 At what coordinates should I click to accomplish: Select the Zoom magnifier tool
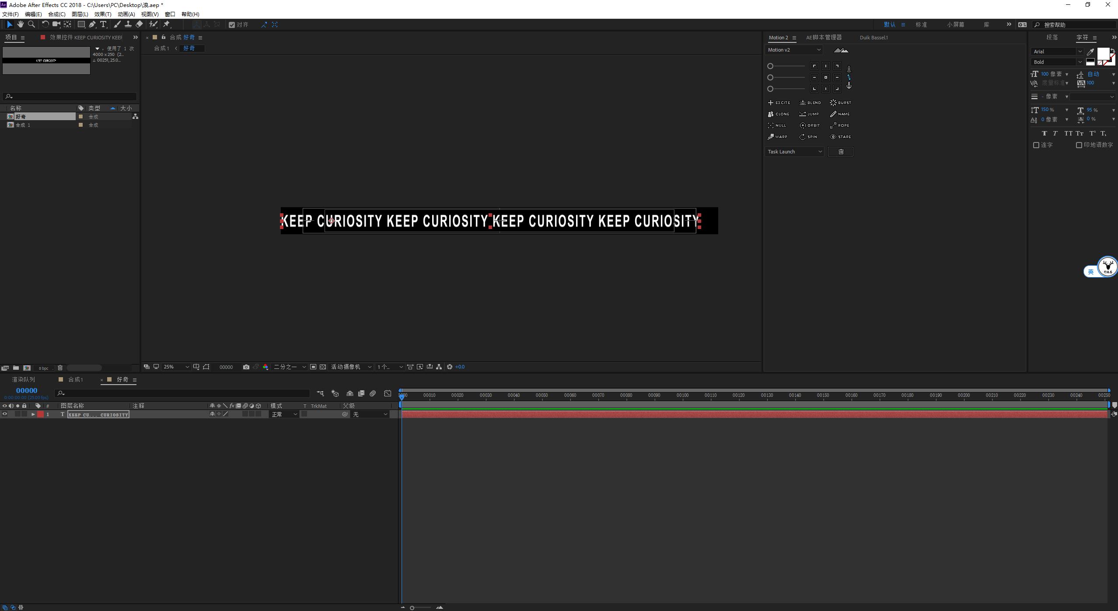pos(31,24)
